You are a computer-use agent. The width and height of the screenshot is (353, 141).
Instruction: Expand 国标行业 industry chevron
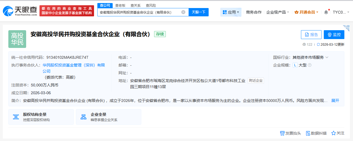[327, 57]
